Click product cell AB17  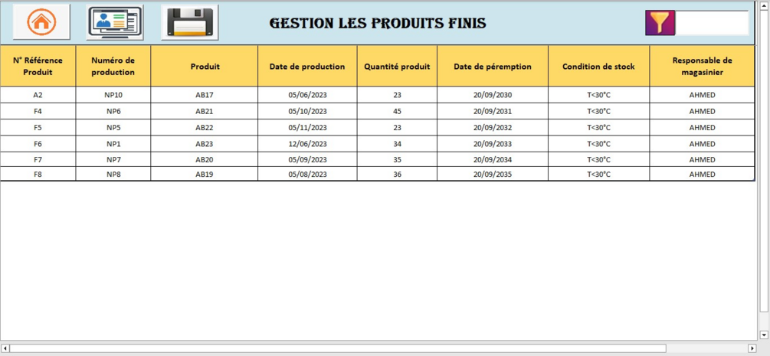[x=205, y=95]
